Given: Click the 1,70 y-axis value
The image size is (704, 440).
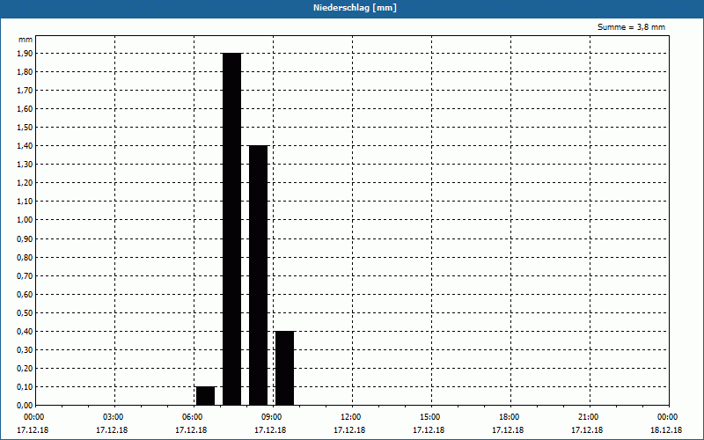Looking at the screenshot, I should pyautogui.click(x=26, y=91).
